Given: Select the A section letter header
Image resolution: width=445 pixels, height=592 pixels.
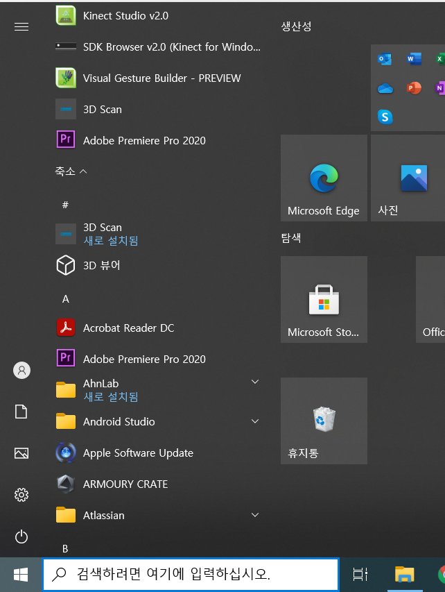Looking at the screenshot, I should tap(66, 299).
